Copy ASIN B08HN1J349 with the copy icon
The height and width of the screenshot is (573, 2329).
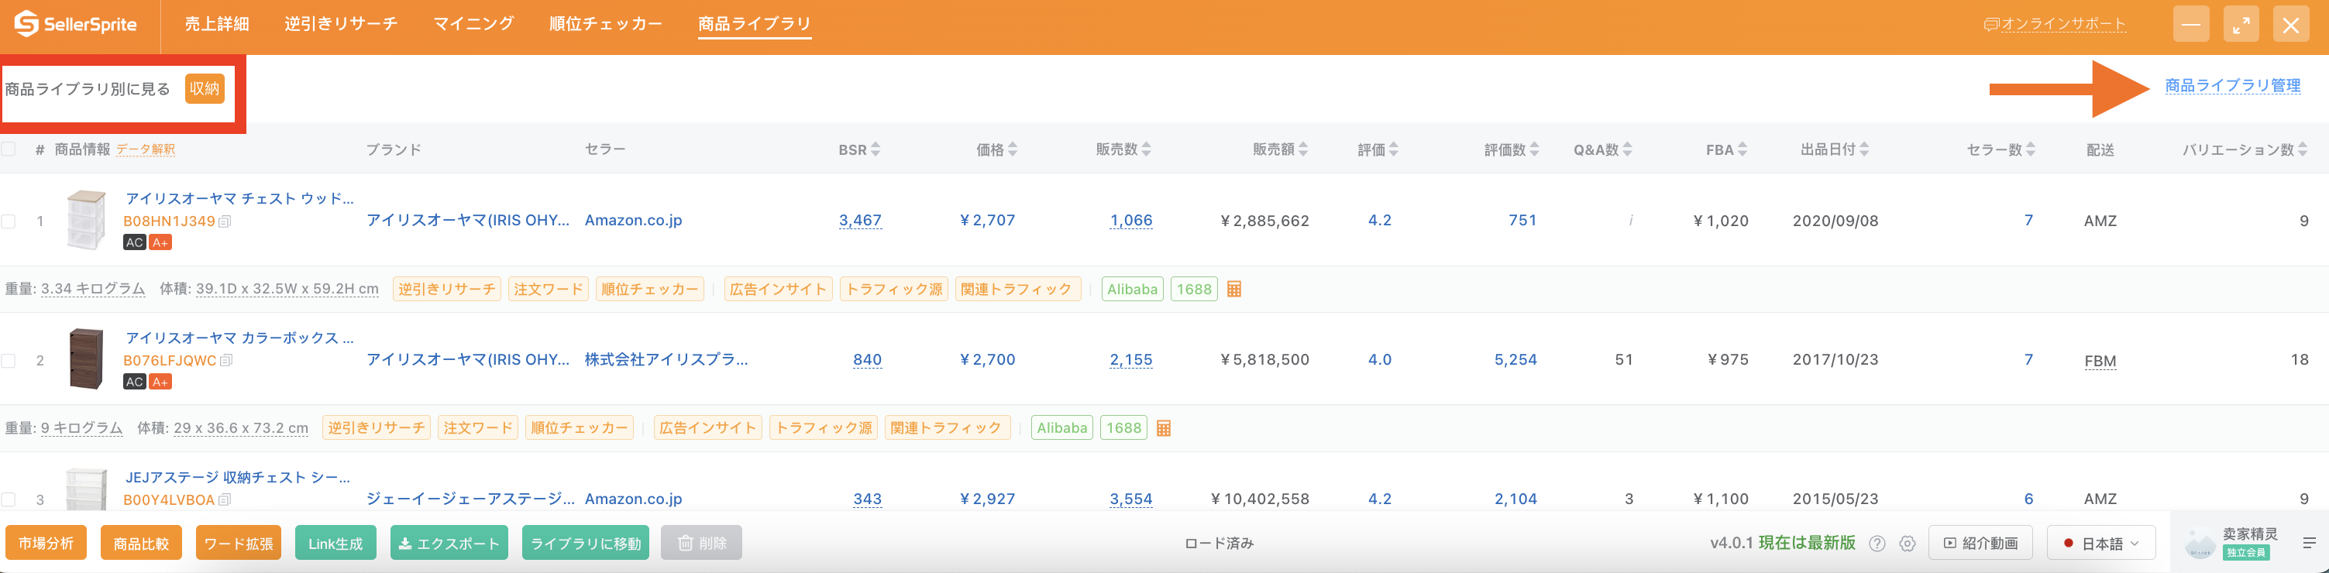pyautogui.click(x=225, y=221)
